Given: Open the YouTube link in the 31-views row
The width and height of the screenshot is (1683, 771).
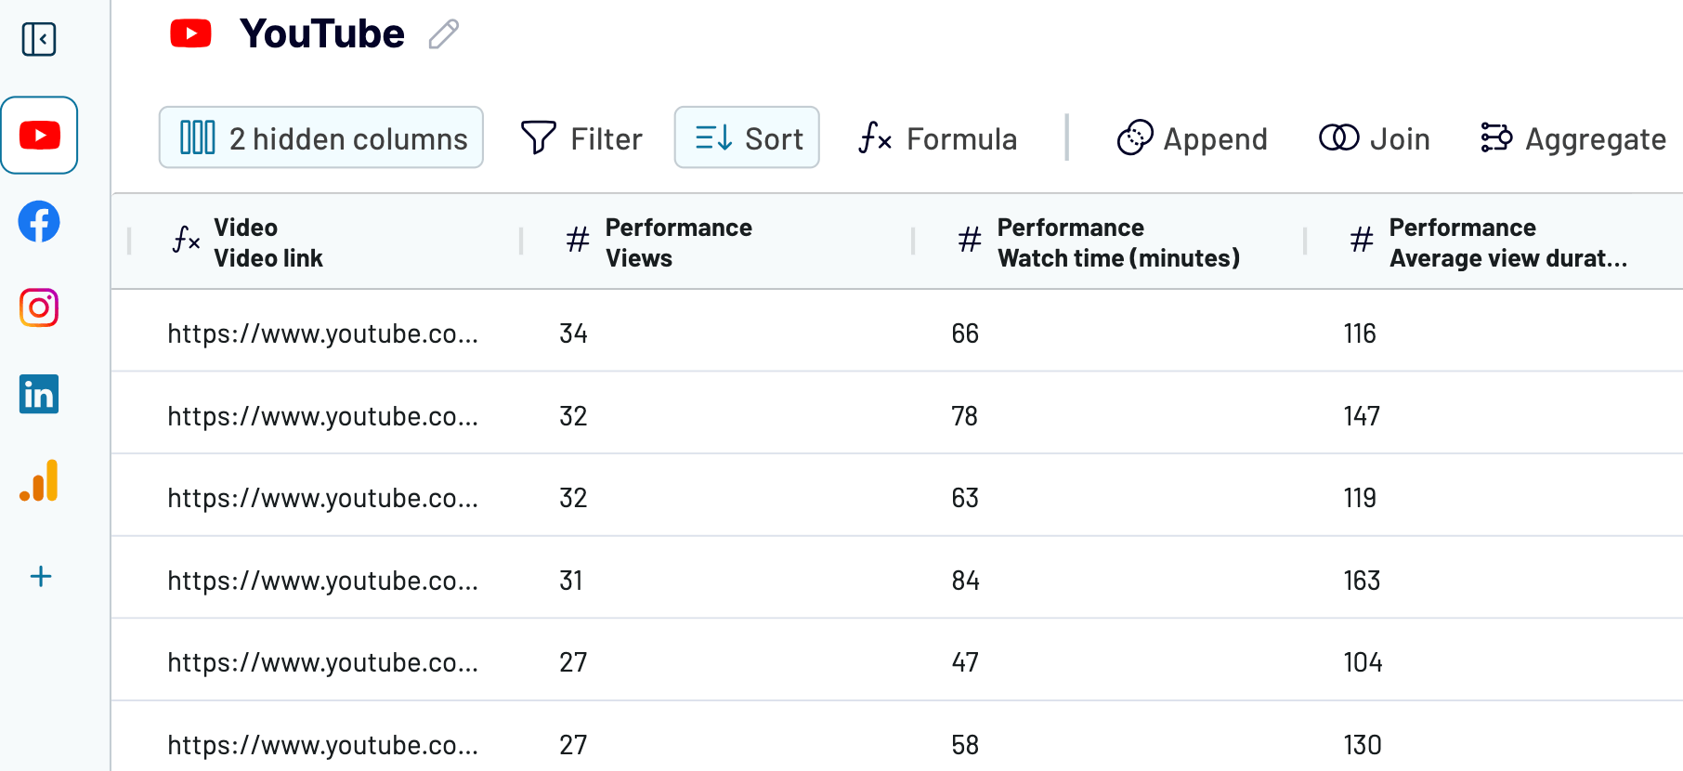Looking at the screenshot, I should [323, 581].
